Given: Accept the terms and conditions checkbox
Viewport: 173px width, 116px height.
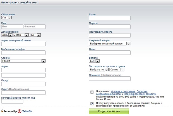Looking at the screenshot, I should [92, 92].
